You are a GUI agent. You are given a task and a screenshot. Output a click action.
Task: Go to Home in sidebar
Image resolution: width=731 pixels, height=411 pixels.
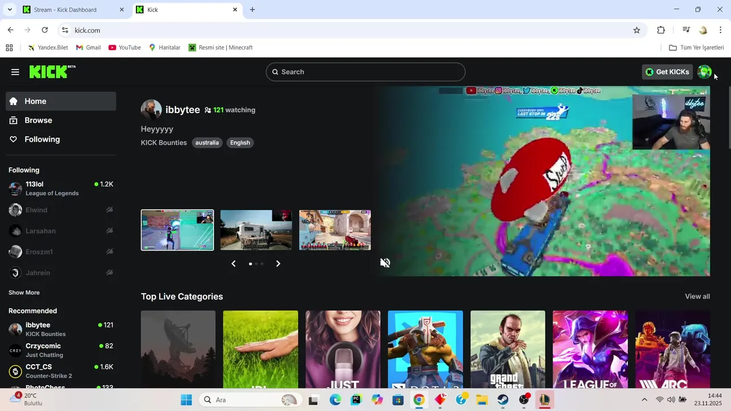click(x=61, y=101)
